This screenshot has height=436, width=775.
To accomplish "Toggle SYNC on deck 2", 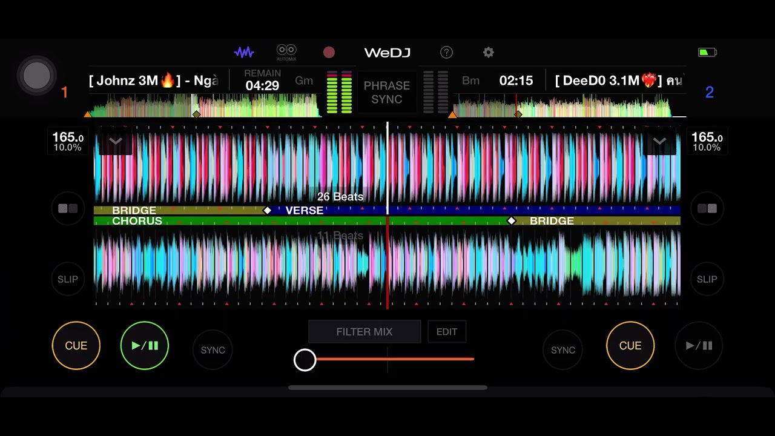I will coord(562,350).
